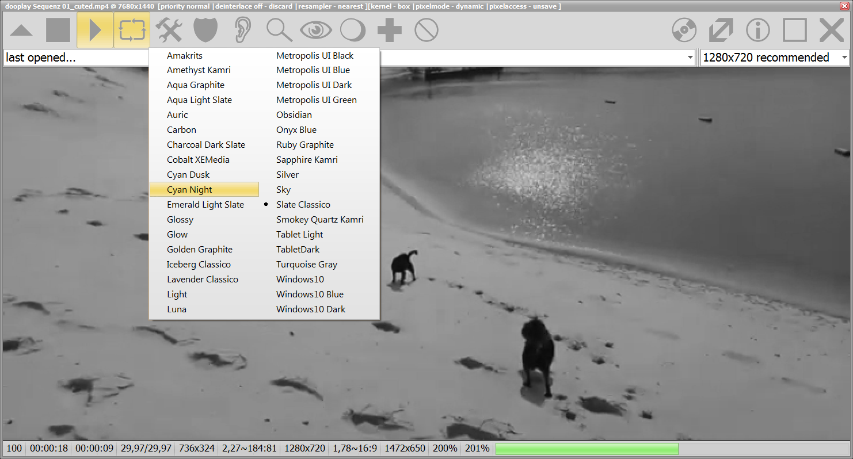This screenshot has width=853, height=459.
Task: Open the ear audio settings icon
Action: coord(242,30)
